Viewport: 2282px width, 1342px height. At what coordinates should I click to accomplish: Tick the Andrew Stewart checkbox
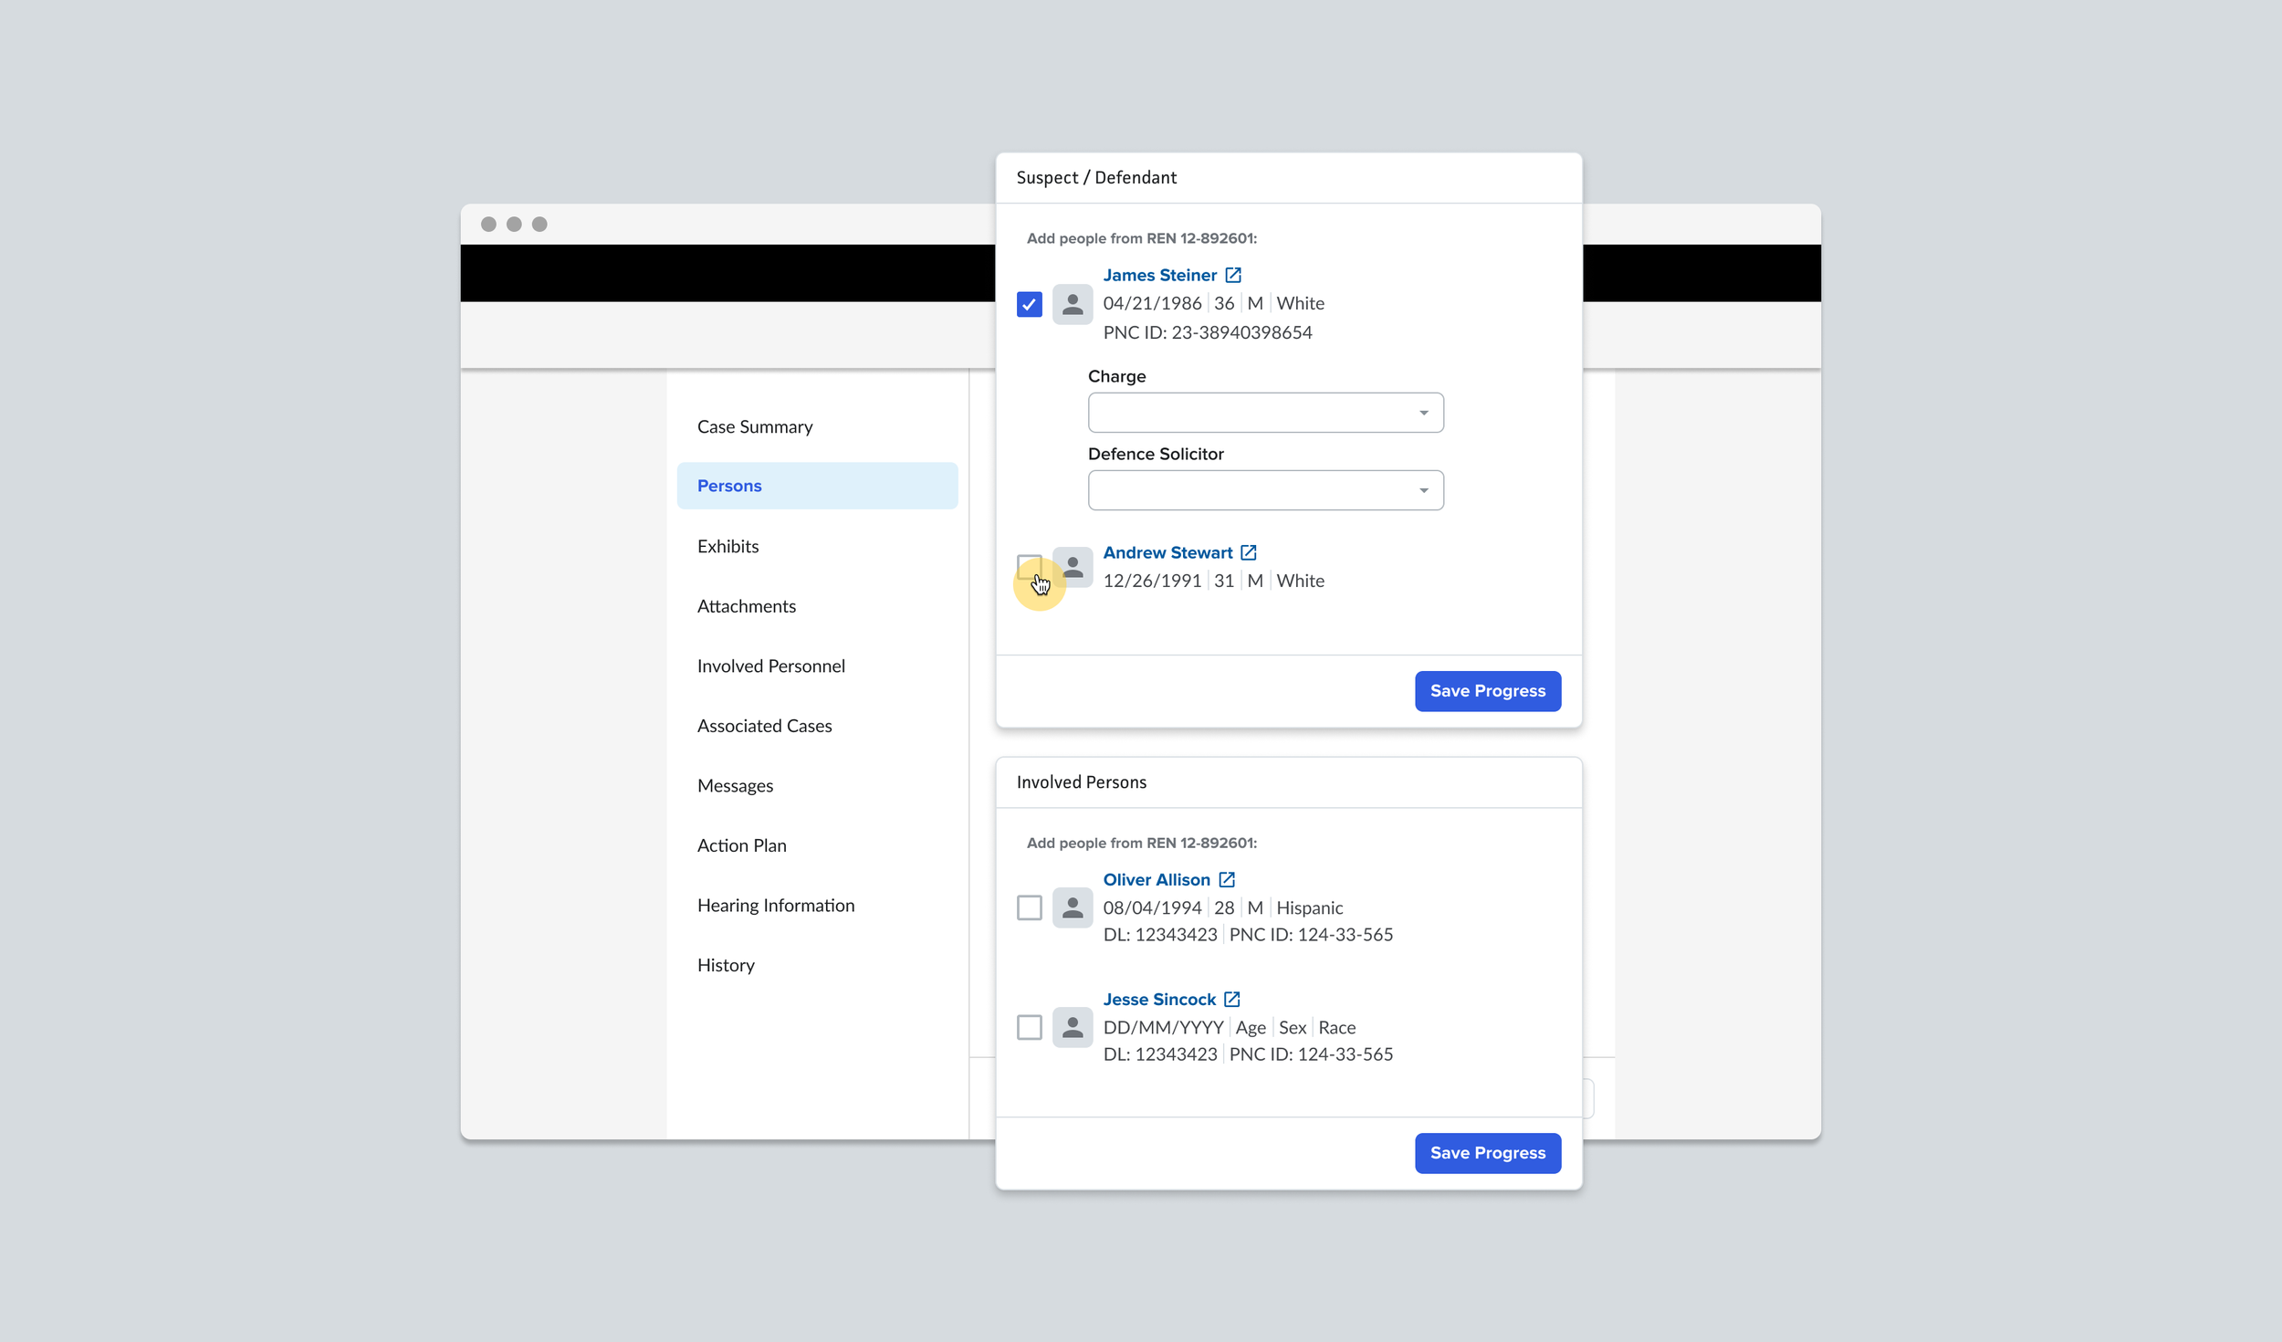pos(1029,565)
